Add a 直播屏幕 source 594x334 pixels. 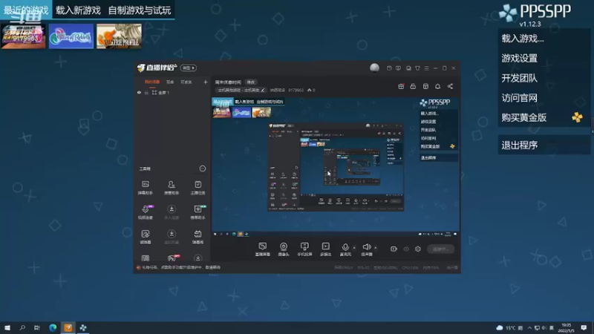(x=263, y=249)
